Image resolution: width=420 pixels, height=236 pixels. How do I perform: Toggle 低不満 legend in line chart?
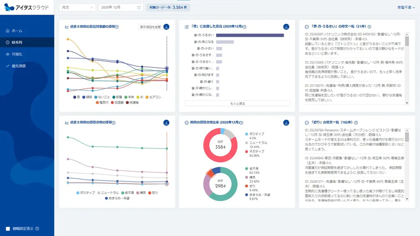[x=128, y=193]
